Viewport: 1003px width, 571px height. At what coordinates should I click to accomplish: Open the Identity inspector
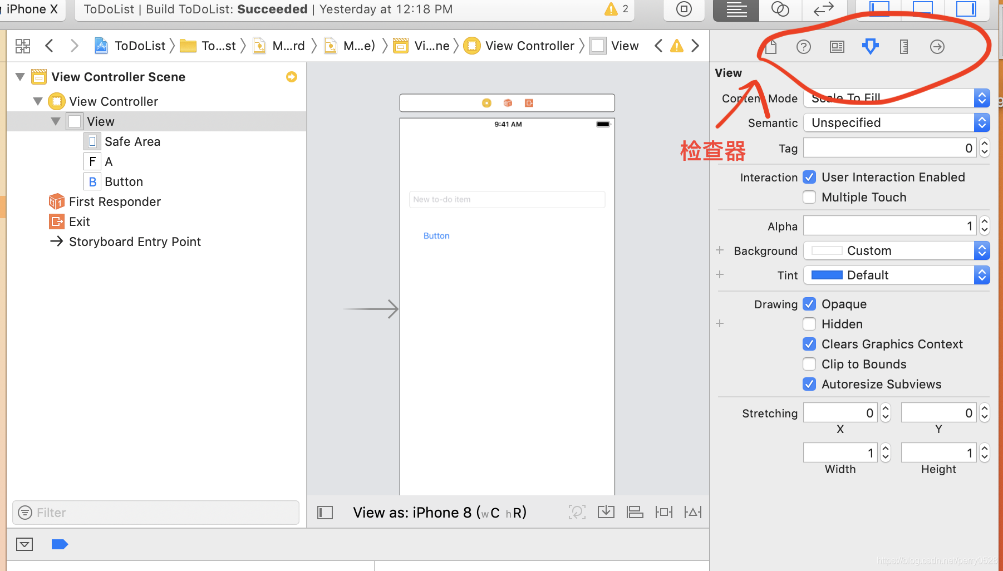click(x=837, y=47)
